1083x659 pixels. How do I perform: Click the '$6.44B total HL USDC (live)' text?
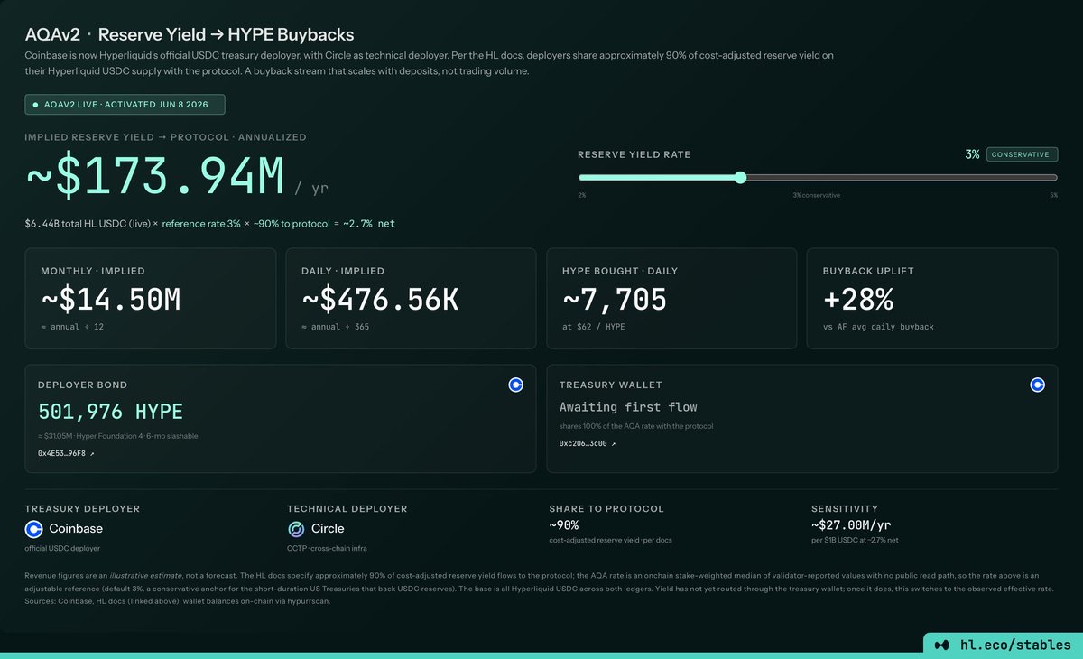pos(87,223)
